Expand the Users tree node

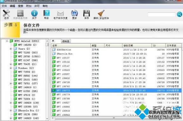[x=11, y=49]
